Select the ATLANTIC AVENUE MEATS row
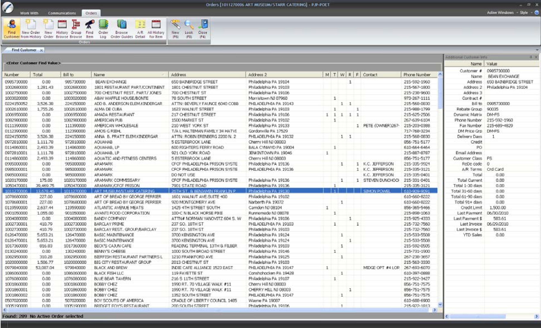The image size is (541, 328). [x=220, y=207]
